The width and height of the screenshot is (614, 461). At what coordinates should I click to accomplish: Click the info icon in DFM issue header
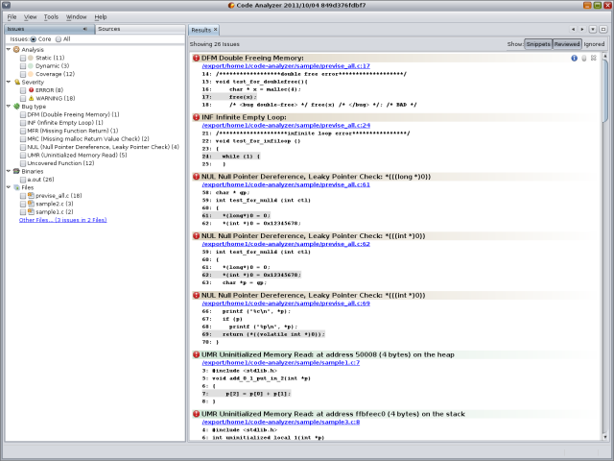click(574, 58)
